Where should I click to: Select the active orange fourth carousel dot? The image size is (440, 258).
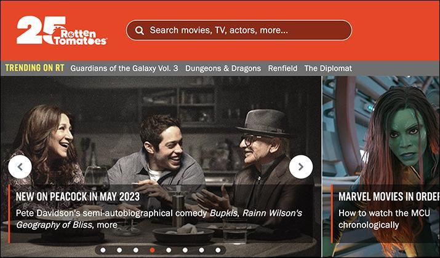point(152,250)
